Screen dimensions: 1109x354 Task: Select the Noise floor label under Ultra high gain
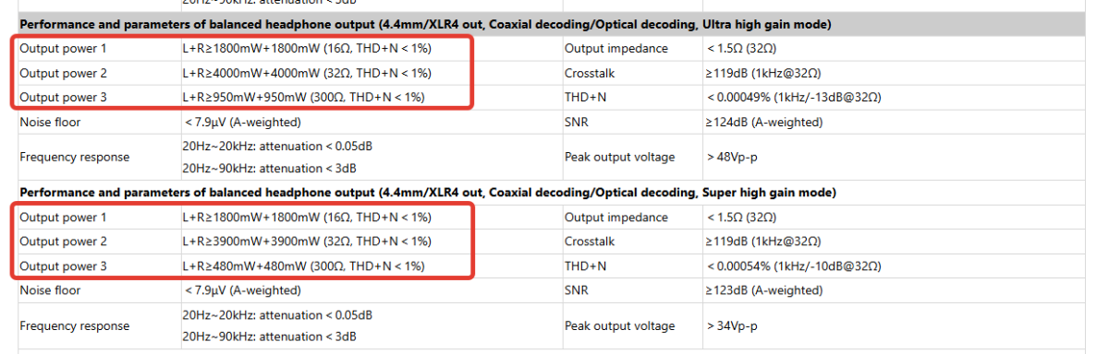[50, 122]
